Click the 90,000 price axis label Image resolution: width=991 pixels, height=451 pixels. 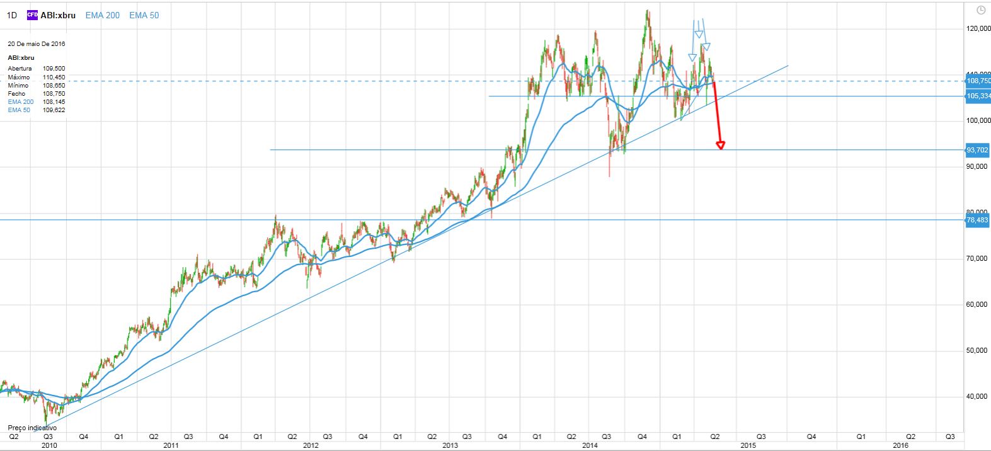pos(977,166)
